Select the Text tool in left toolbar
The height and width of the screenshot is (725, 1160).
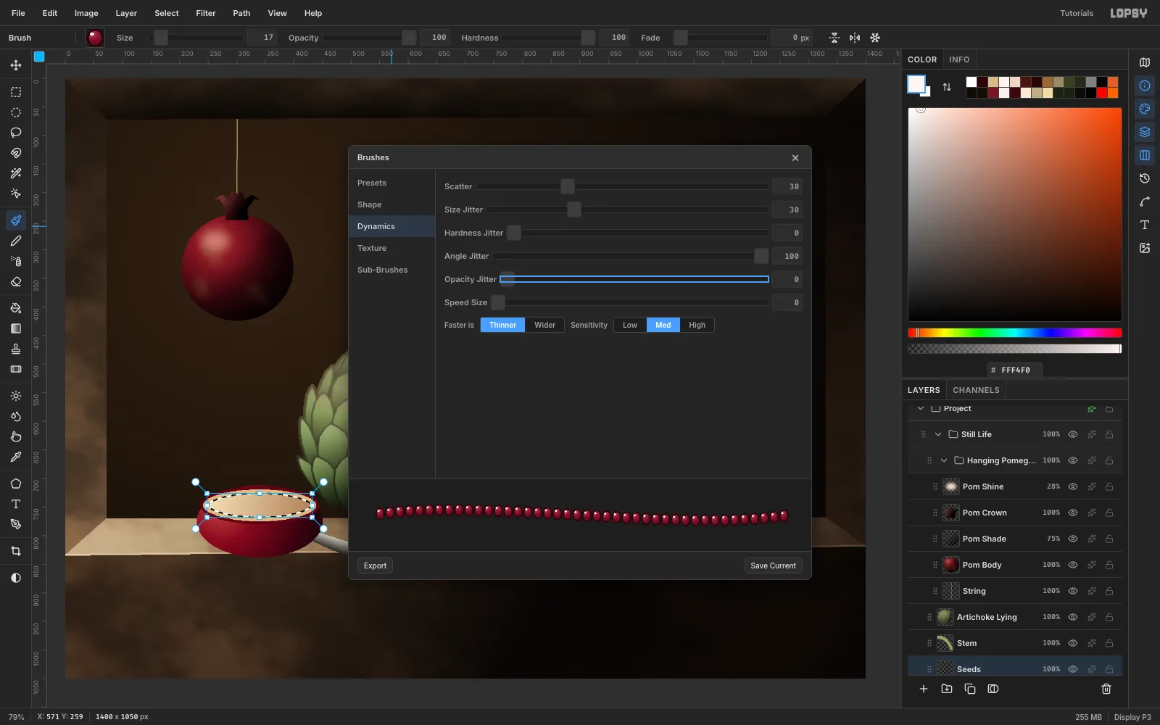click(x=16, y=504)
